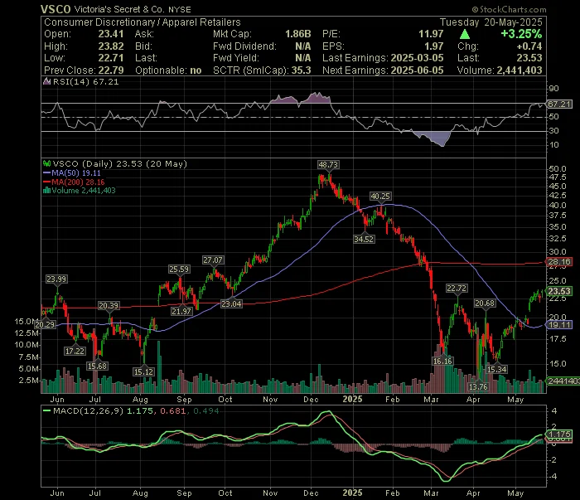Click the Victoria's Secret & Co. company name

tap(119, 9)
